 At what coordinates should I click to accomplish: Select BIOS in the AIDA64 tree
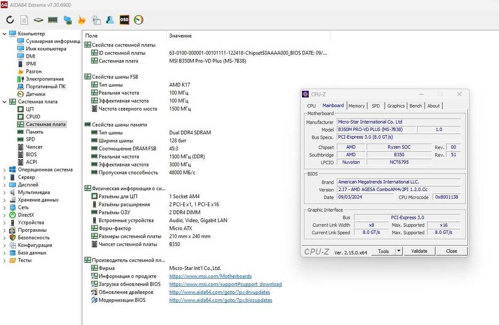(27, 155)
